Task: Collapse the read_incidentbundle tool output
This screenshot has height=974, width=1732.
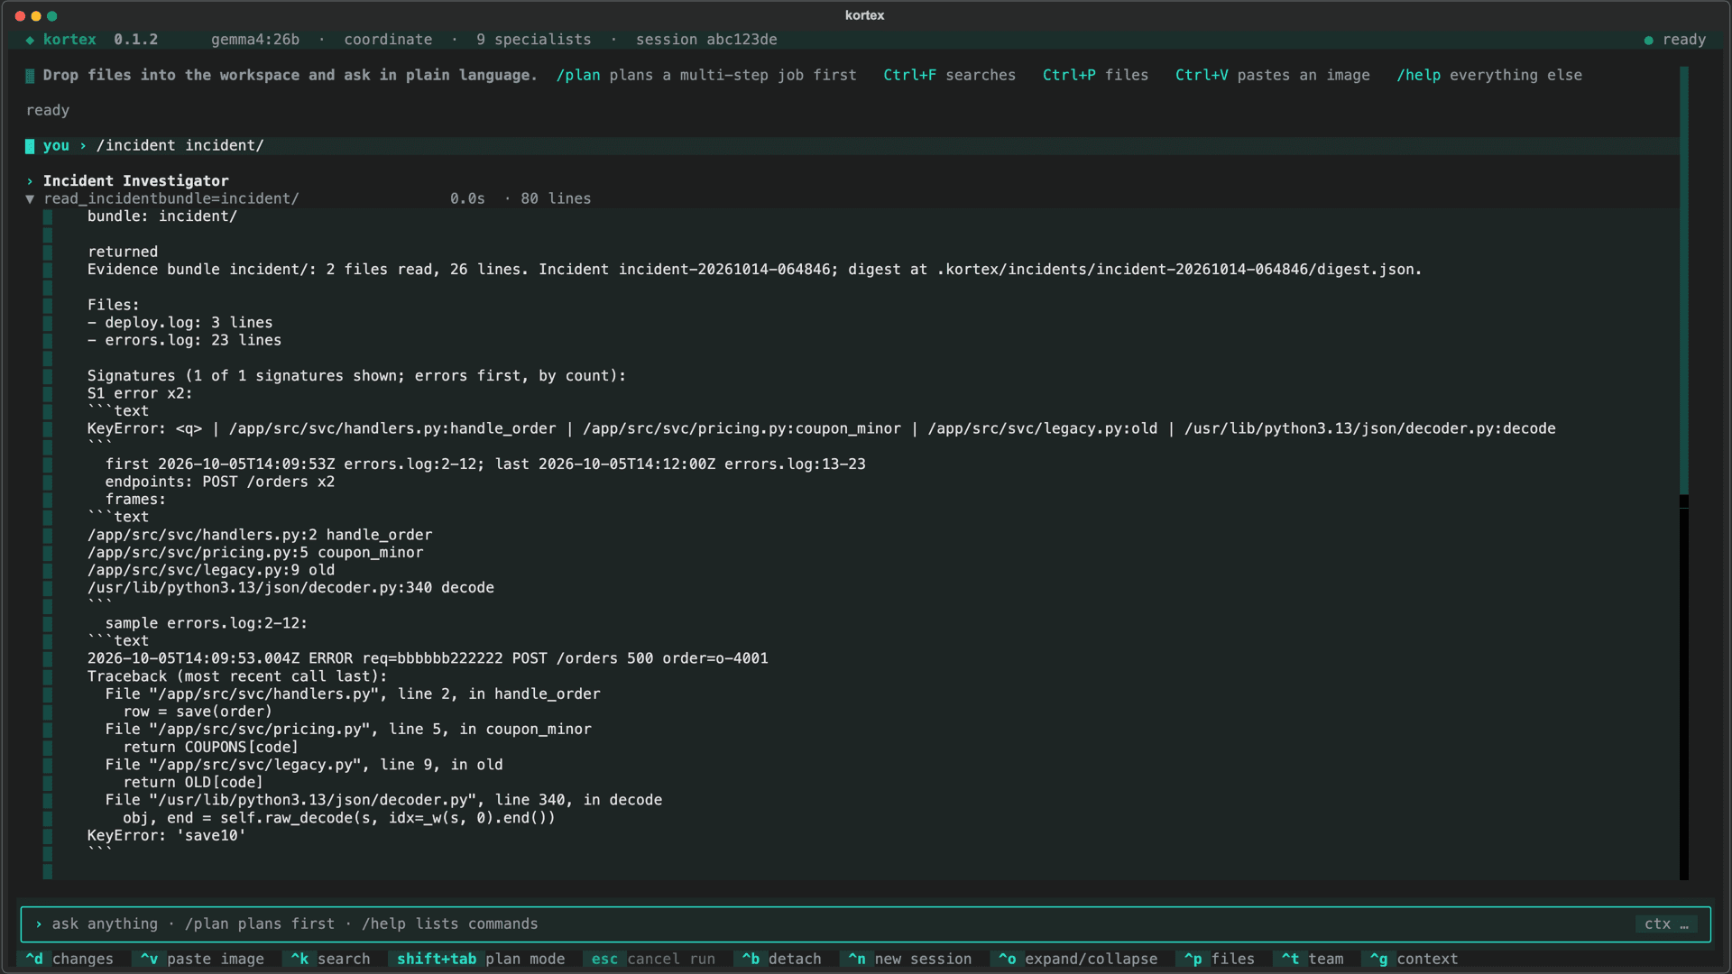Action: [x=30, y=198]
